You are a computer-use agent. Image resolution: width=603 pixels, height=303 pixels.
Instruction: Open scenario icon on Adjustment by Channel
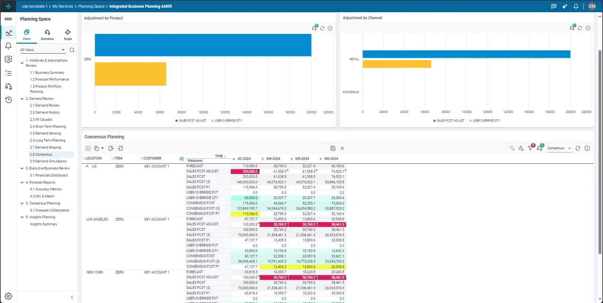click(x=572, y=28)
